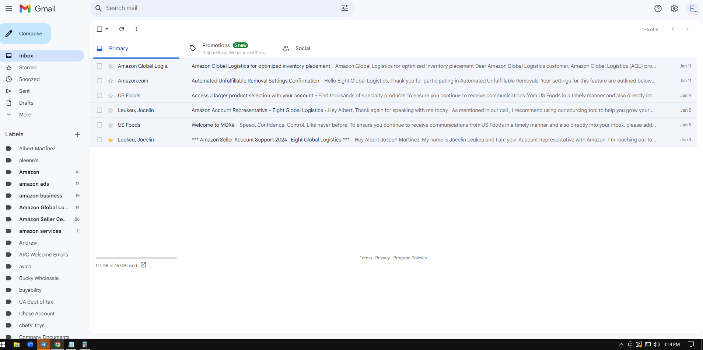Open the Windows notification center

tap(691, 344)
